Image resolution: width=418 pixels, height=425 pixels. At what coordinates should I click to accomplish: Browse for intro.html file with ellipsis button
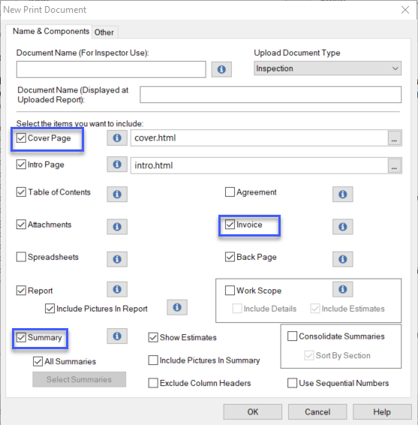394,166
